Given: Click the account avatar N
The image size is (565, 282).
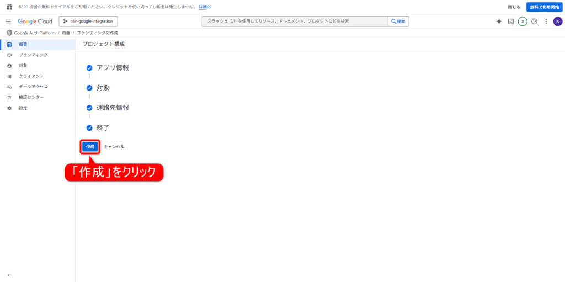Looking at the screenshot, I should (x=557, y=22).
